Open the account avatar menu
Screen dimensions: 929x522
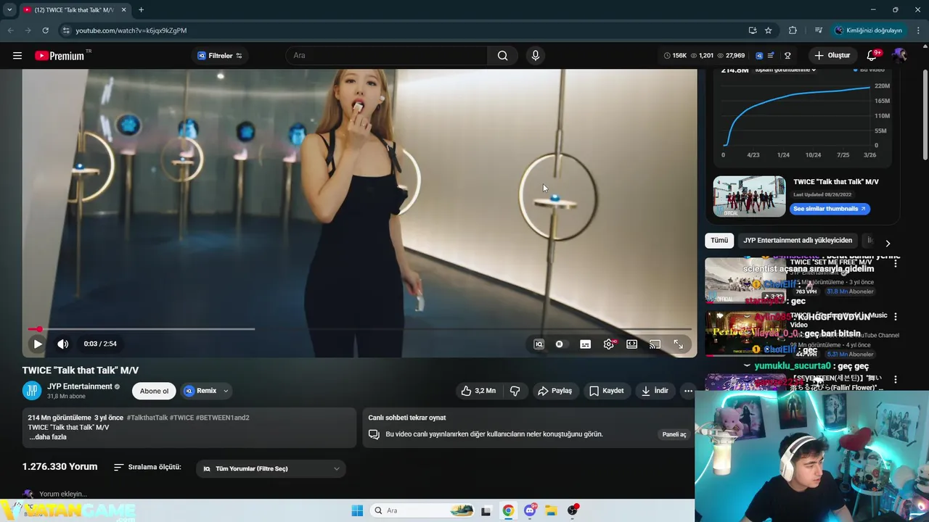point(900,56)
